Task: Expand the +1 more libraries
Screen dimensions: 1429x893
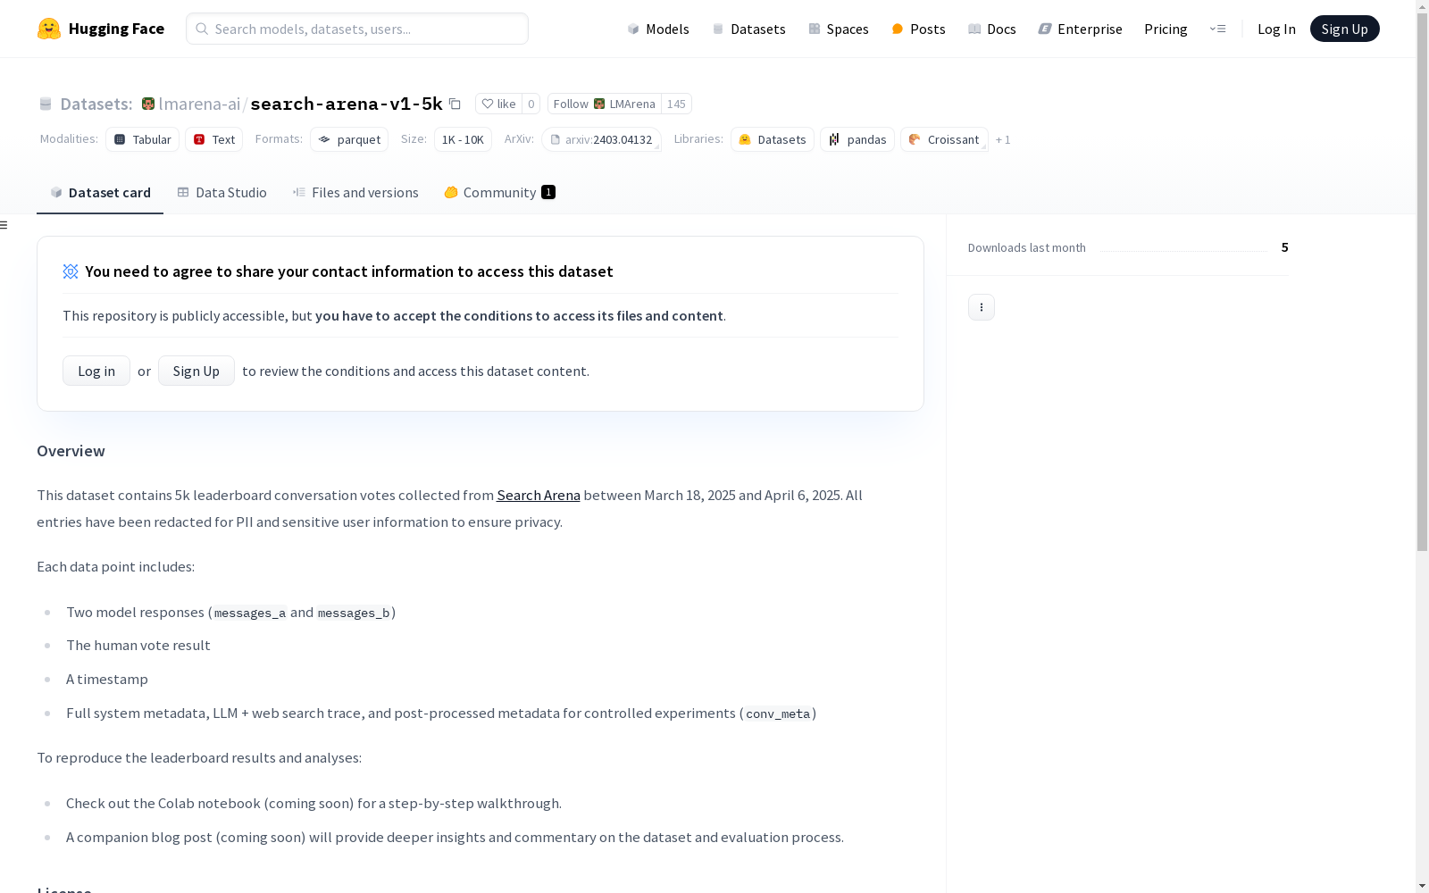Action: [x=1003, y=139]
